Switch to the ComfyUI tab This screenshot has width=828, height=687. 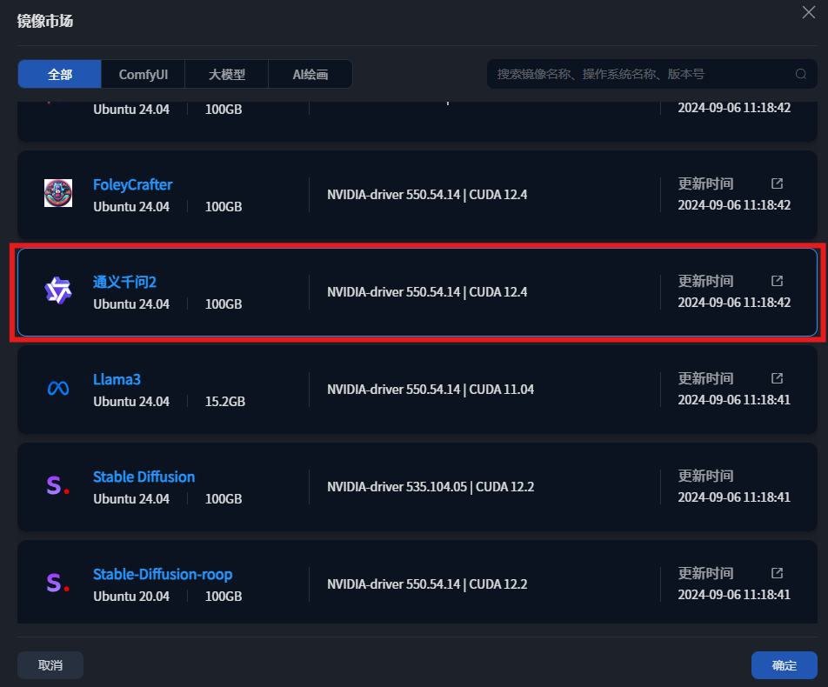143,75
